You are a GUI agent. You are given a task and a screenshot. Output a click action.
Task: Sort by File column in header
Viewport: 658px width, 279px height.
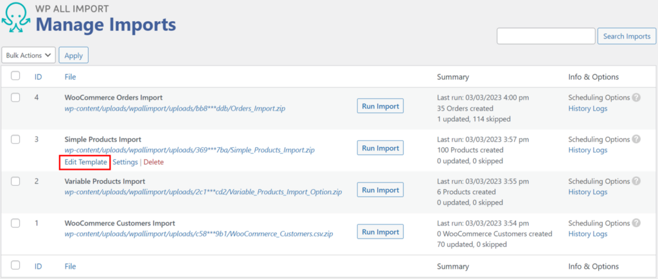click(x=70, y=76)
